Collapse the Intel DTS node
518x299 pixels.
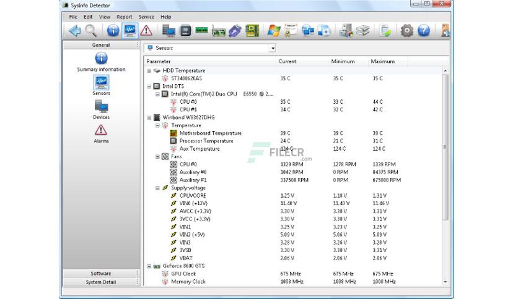pyautogui.click(x=149, y=86)
